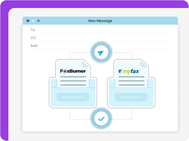Click into the Sub- subject field
The width and height of the screenshot is (189, 141).
point(100,46)
